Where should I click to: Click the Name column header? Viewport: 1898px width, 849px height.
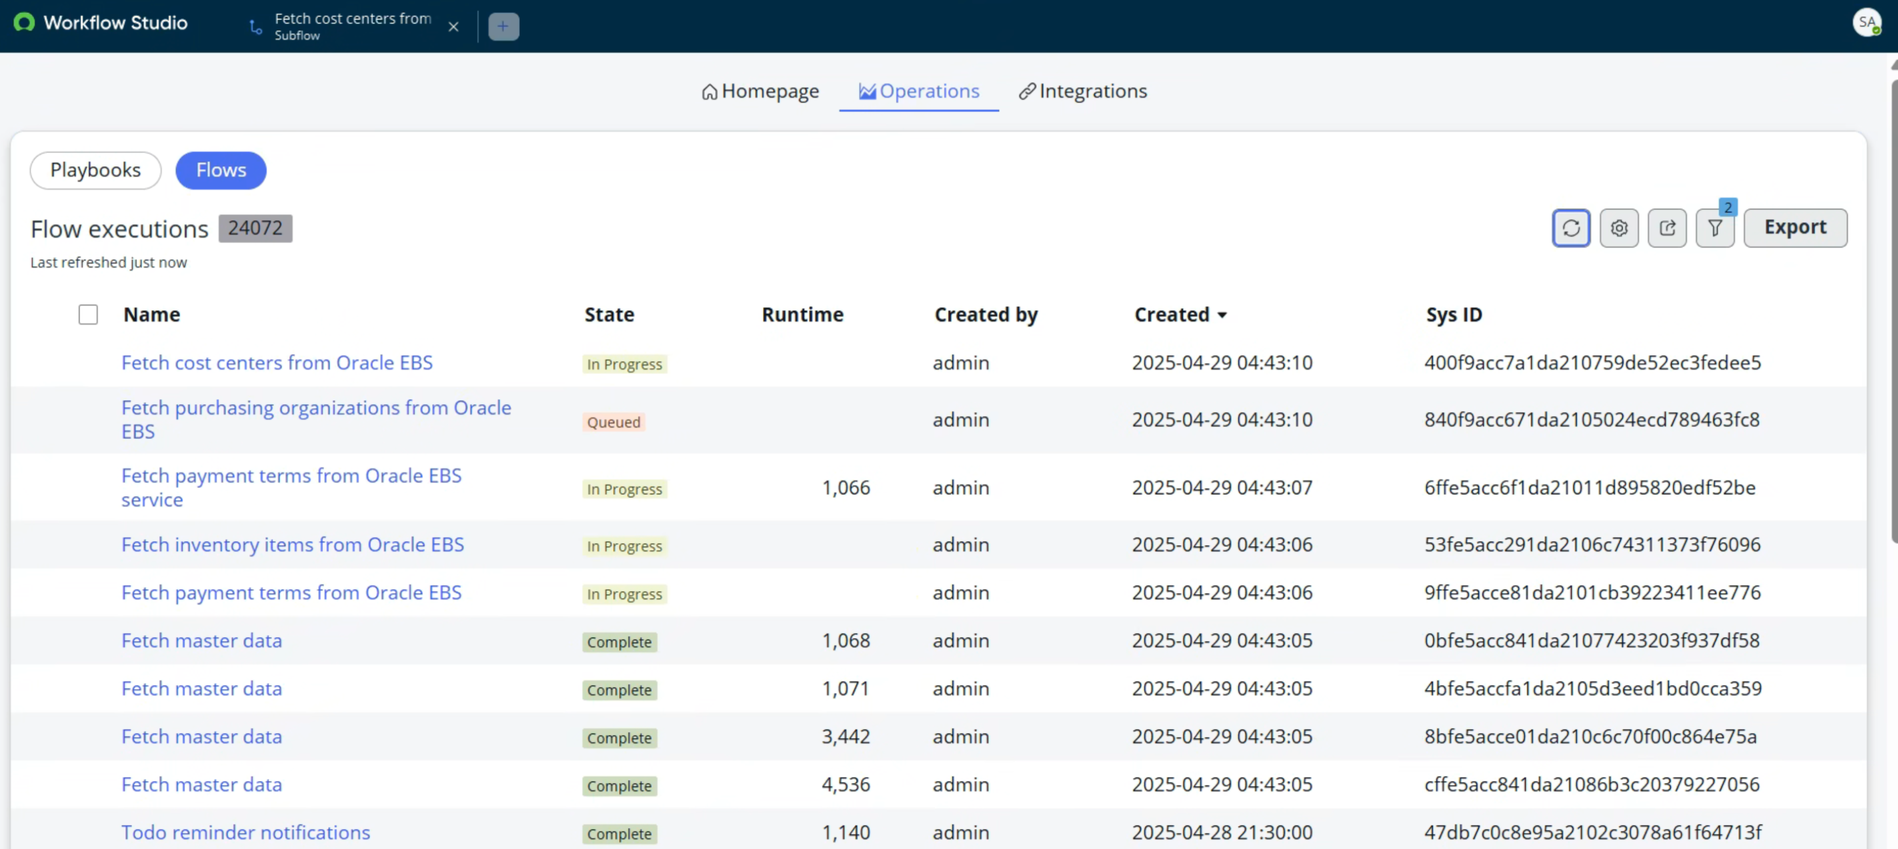click(152, 315)
